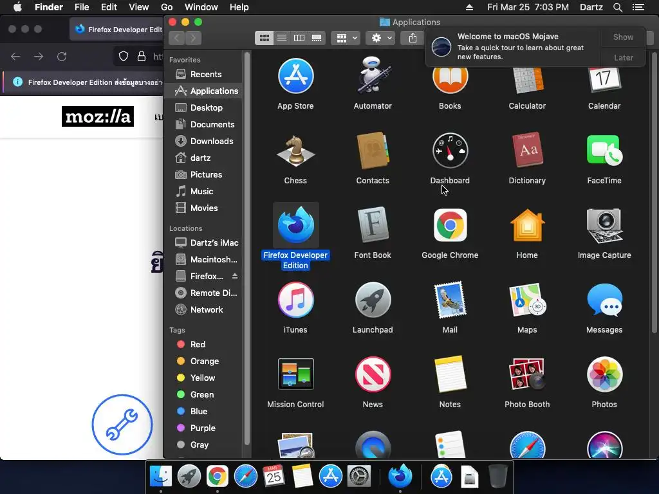Image resolution: width=659 pixels, height=494 pixels.
Task: Select Firefox Developer Edition in the Applications folder
Action: (295, 224)
